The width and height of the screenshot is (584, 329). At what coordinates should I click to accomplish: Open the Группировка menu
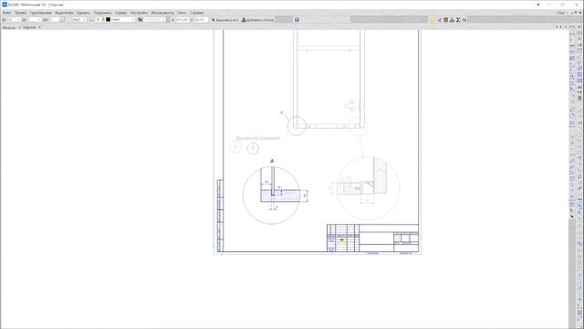41,13
